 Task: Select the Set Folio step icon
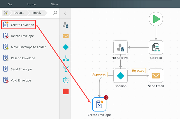(156, 47)
